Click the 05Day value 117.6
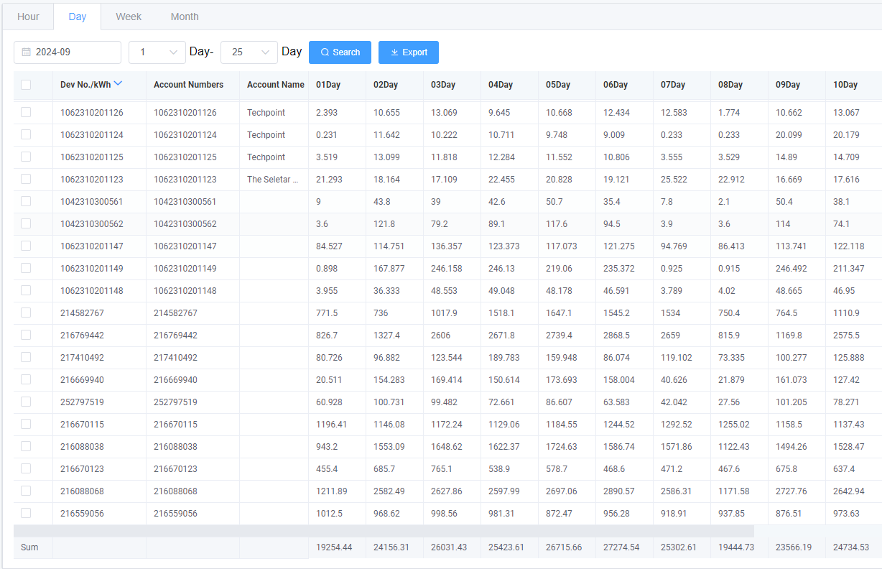The height and width of the screenshot is (569, 882). [x=557, y=223]
